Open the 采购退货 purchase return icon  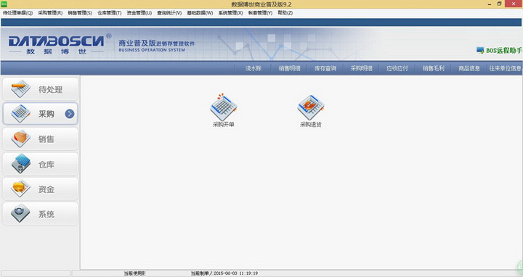[311, 110]
